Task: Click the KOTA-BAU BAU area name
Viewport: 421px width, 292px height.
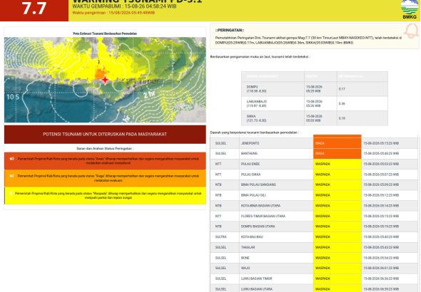Action: click(252, 237)
